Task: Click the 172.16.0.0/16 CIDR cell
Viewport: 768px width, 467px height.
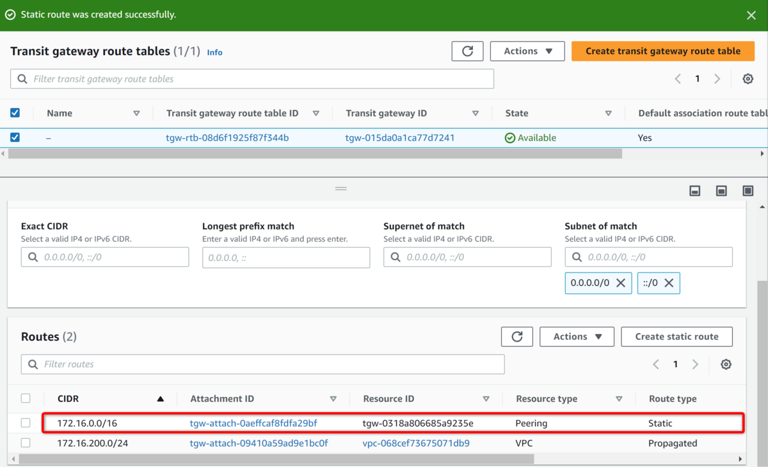Action: pyautogui.click(x=87, y=423)
